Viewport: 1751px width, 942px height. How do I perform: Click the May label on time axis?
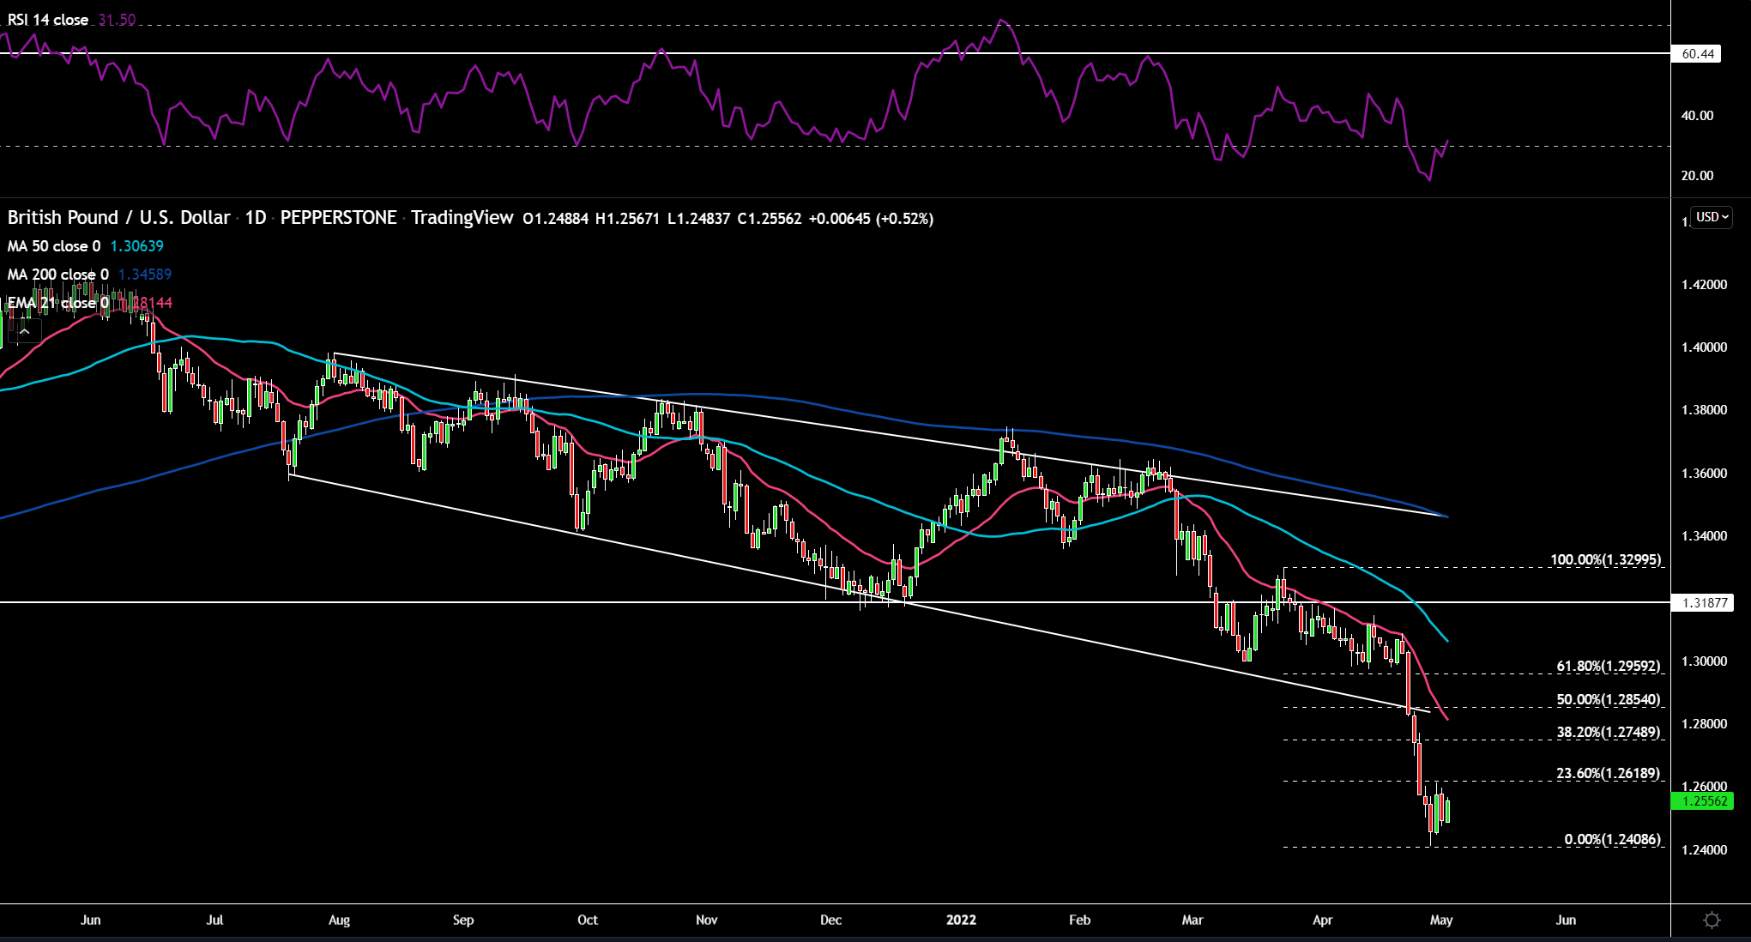click(1441, 920)
